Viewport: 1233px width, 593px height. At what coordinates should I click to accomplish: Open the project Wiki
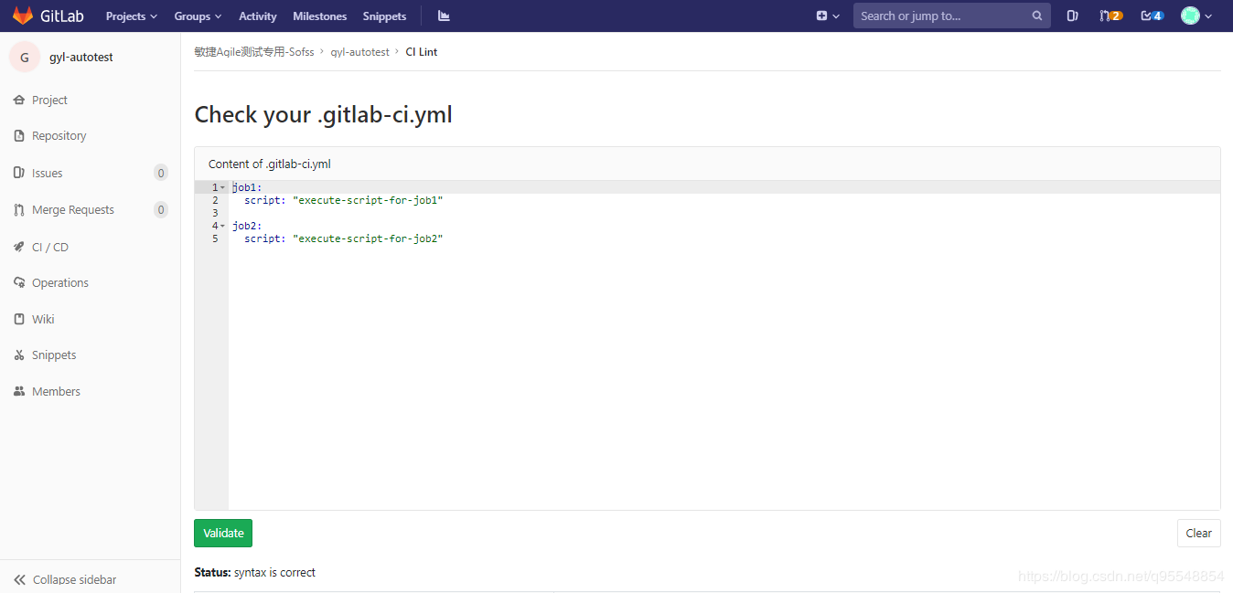click(x=42, y=319)
